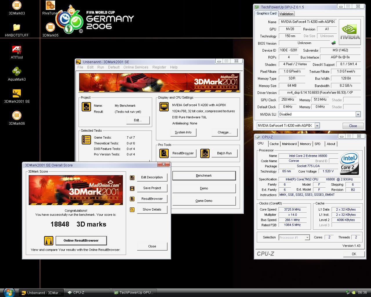The width and height of the screenshot is (371, 297).
Task: Click the Online ResultBrowser trees icon
Action: 49,241
